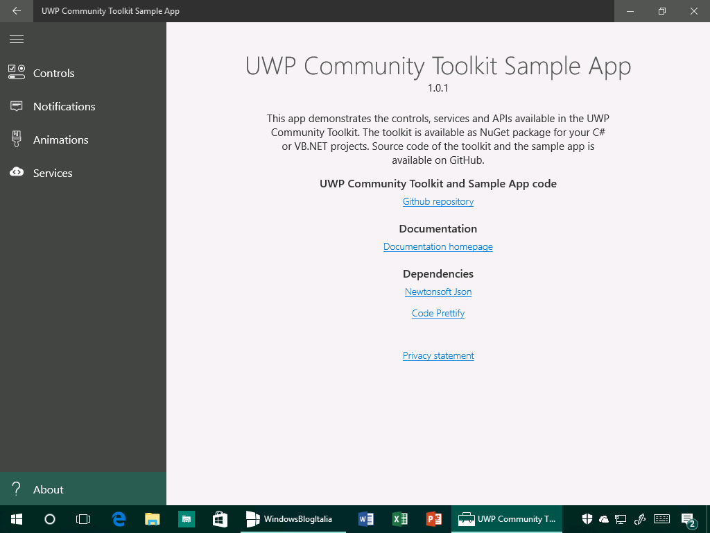Click the network tray icon
This screenshot has height=533, width=710.
pyautogui.click(x=621, y=519)
